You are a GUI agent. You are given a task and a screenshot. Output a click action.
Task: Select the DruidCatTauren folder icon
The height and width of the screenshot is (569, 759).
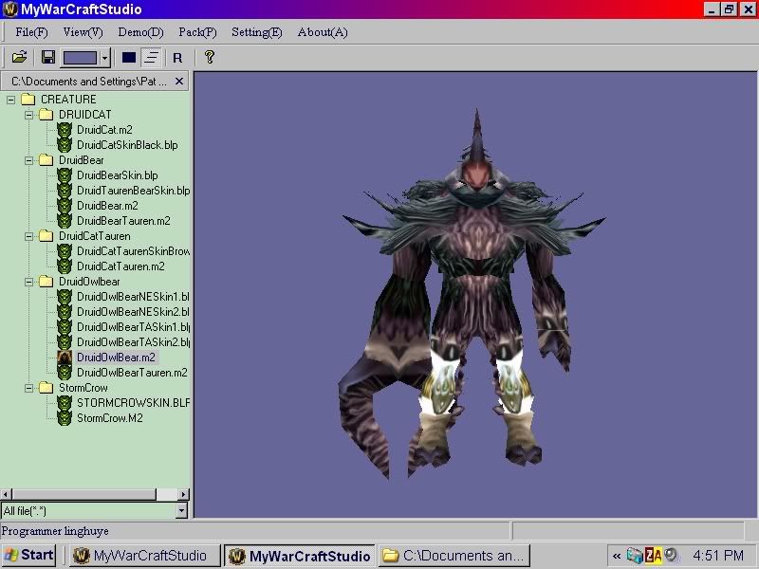tap(46, 235)
